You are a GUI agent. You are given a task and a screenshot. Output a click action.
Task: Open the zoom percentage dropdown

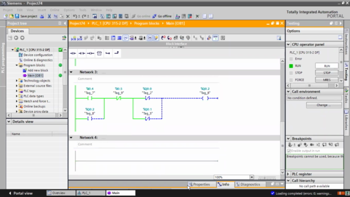click(252, 177)
